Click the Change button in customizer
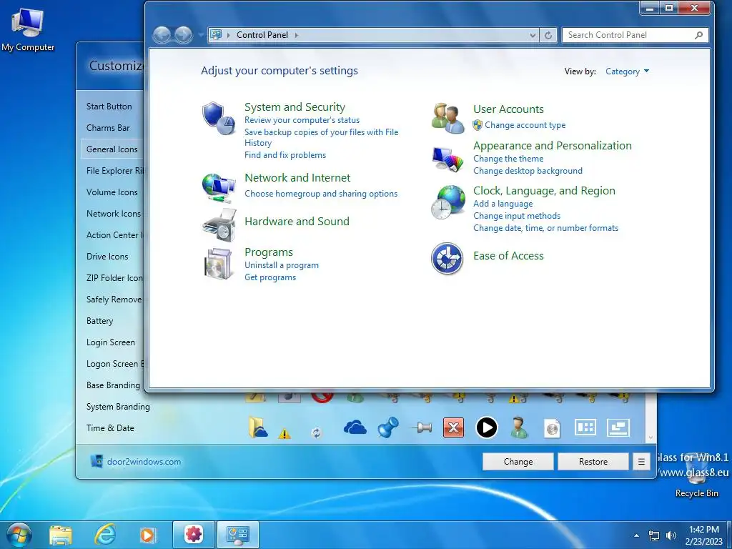This screenshot has width=732, height=549. click(518, 462)
